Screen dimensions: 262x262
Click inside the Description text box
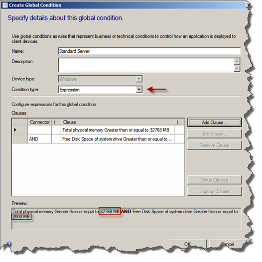146,65
